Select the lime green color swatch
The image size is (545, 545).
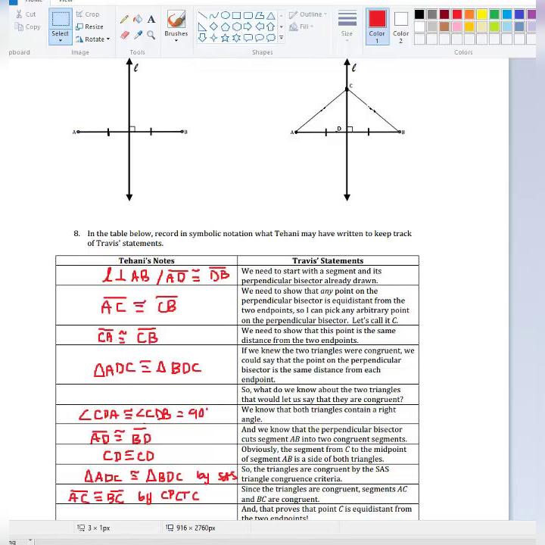(x=494, y=26)
